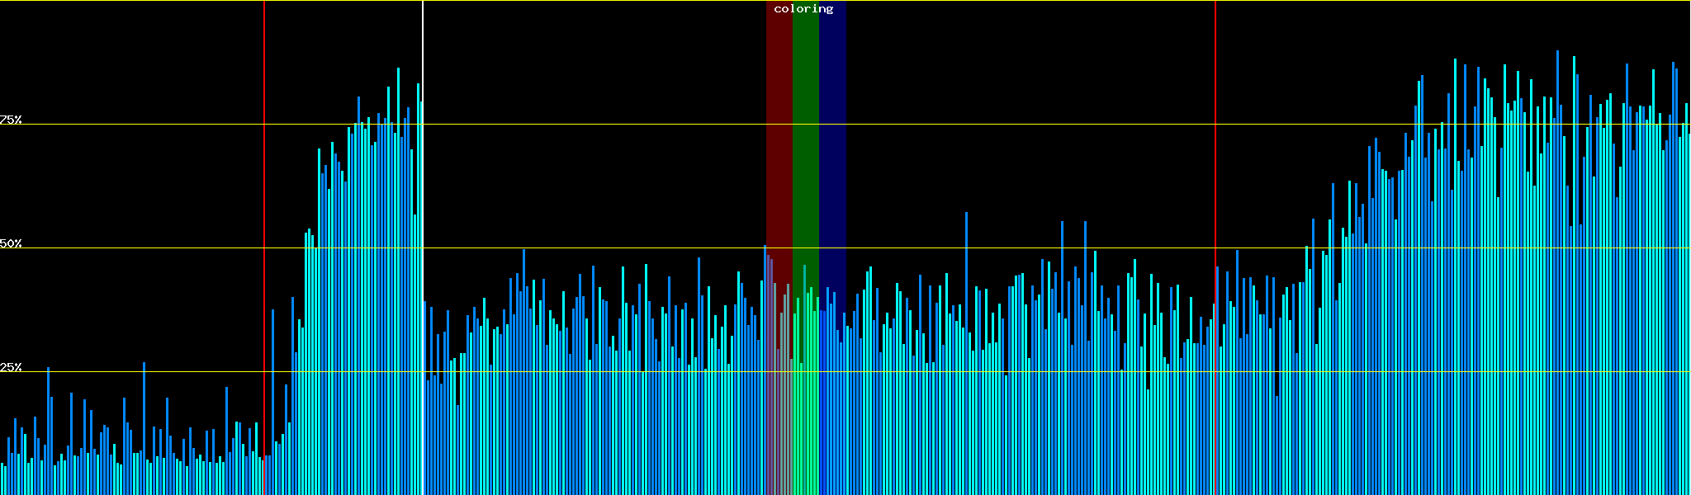Click the left red vertical marker line

[264, 165]
